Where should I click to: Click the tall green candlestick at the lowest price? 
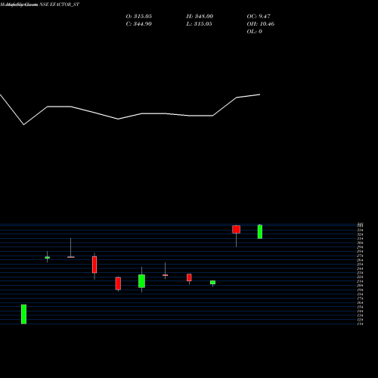[23, 314]
